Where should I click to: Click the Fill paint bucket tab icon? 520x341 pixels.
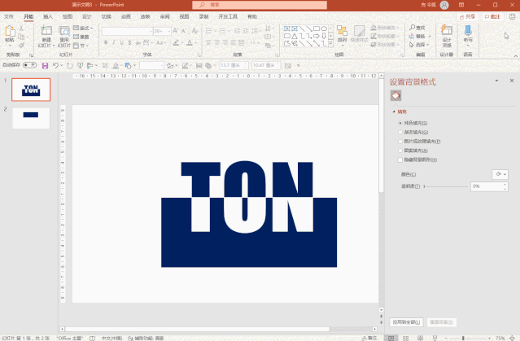[x=395, y=95]
